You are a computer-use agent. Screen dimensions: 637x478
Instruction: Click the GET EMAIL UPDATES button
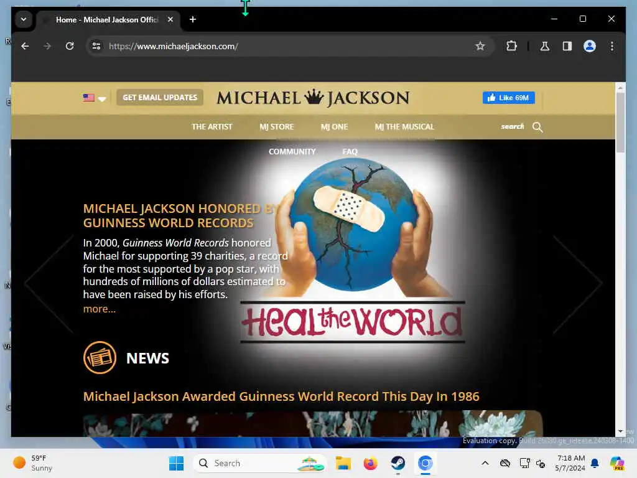tap(160, 98)
